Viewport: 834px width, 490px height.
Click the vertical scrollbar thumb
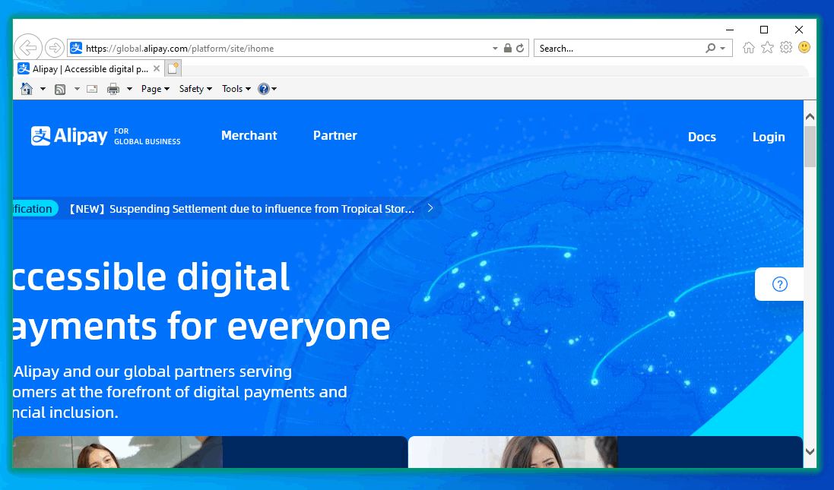pos(810,146)
